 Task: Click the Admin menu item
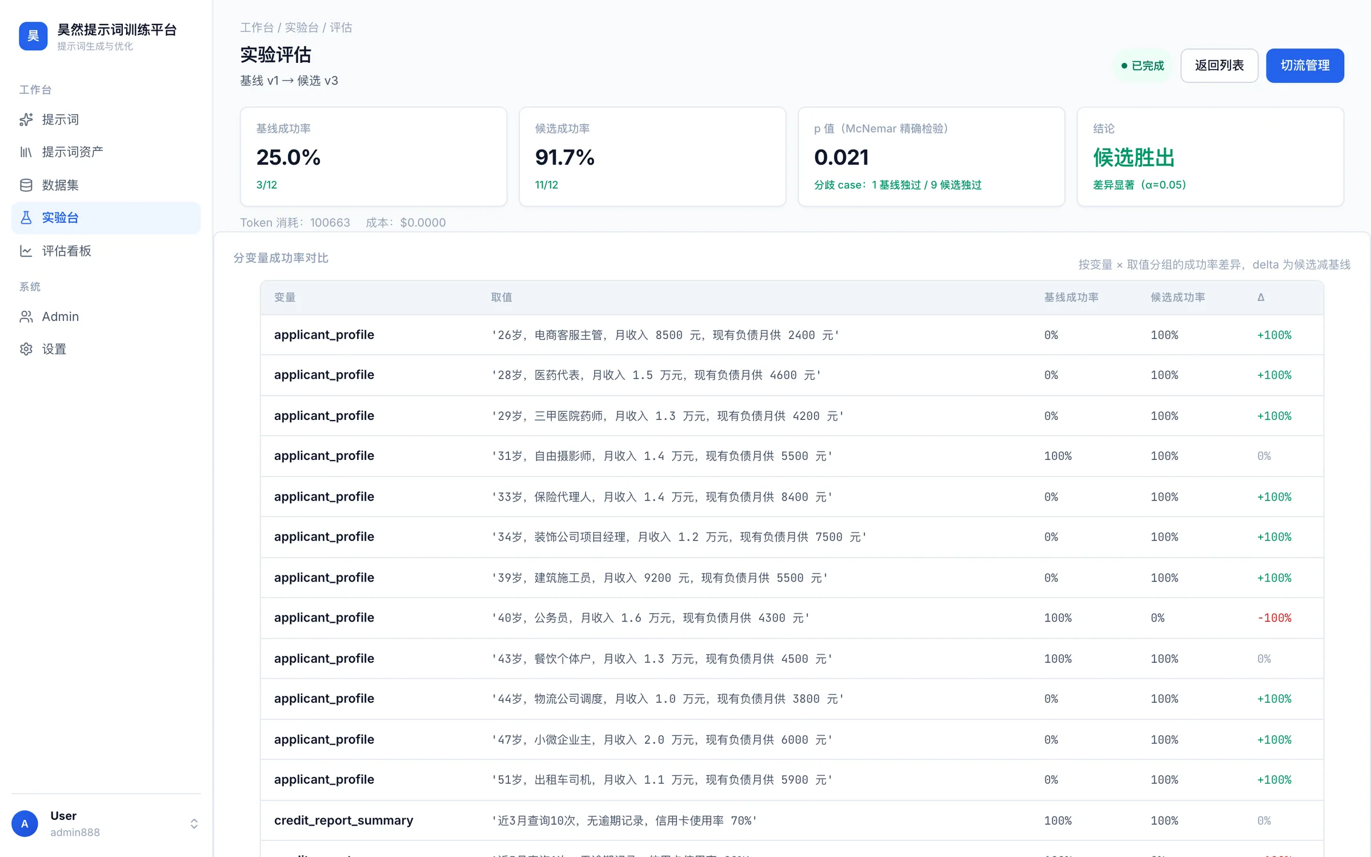click(106, 317)
